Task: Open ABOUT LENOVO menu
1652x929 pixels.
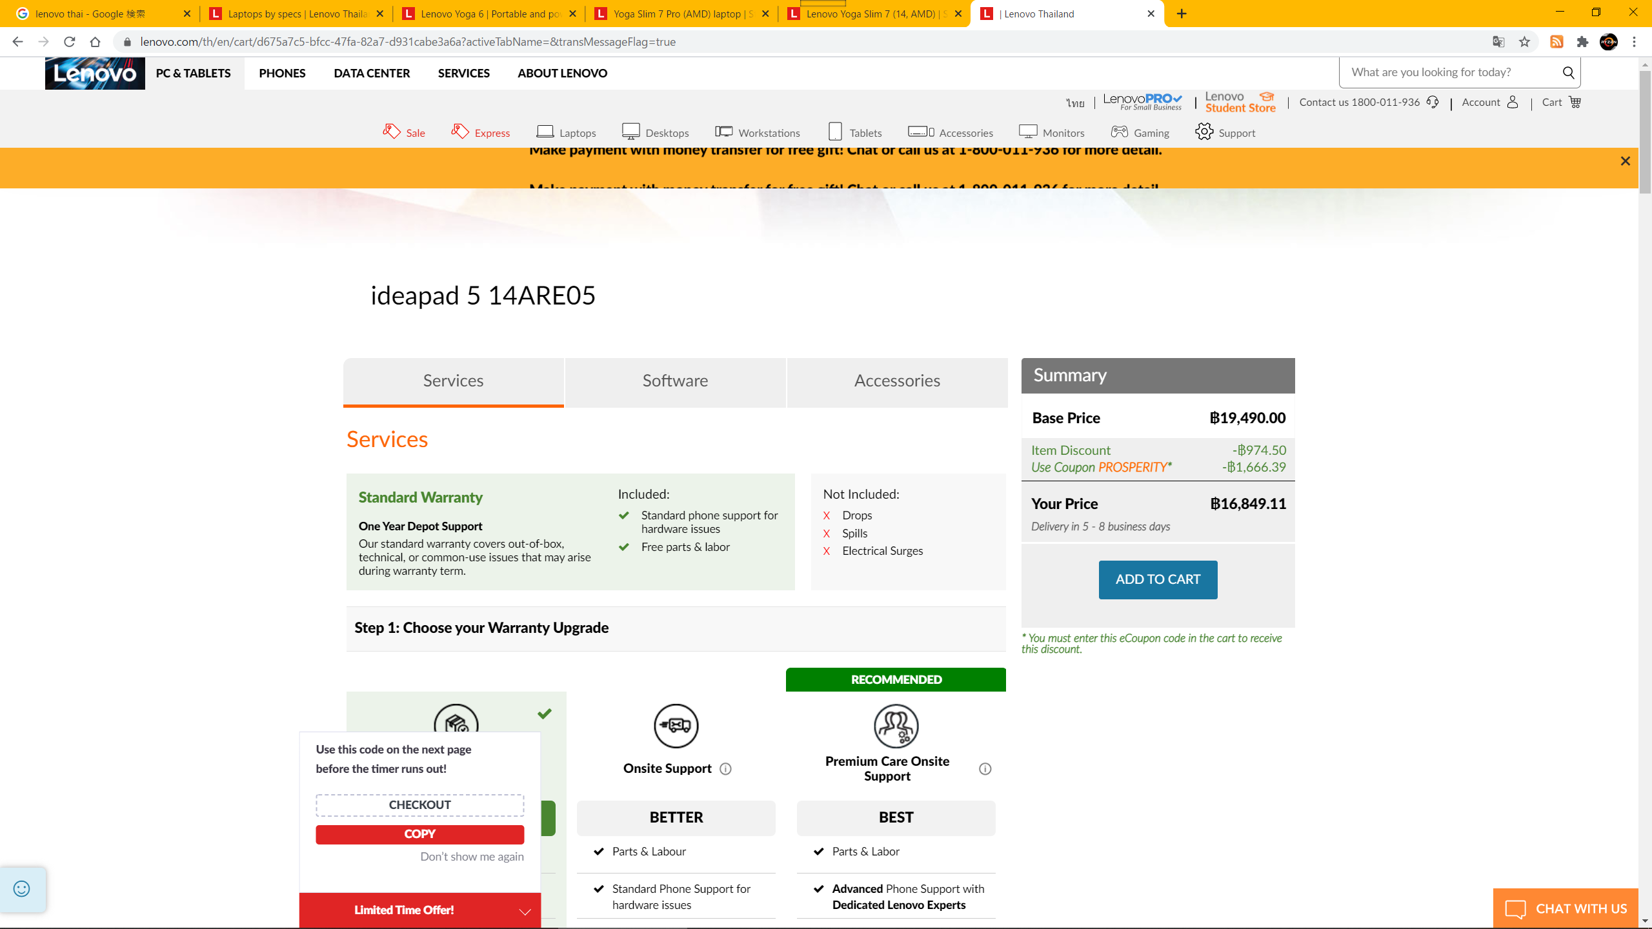Action: point(562,73)
